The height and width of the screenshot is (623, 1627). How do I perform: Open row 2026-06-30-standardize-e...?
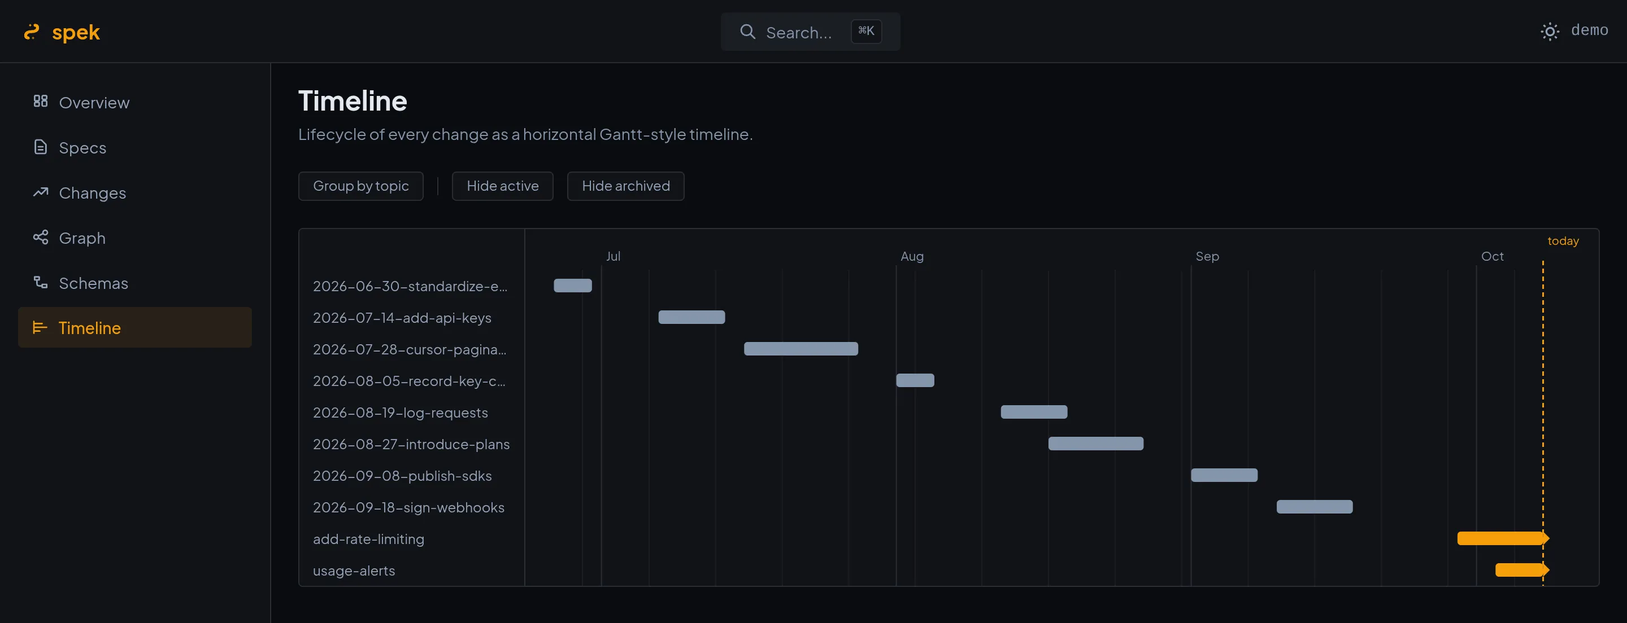click(410, 286)
